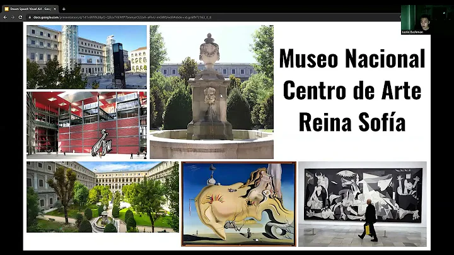Go forward using the browser forward arrow

point(13,18)
